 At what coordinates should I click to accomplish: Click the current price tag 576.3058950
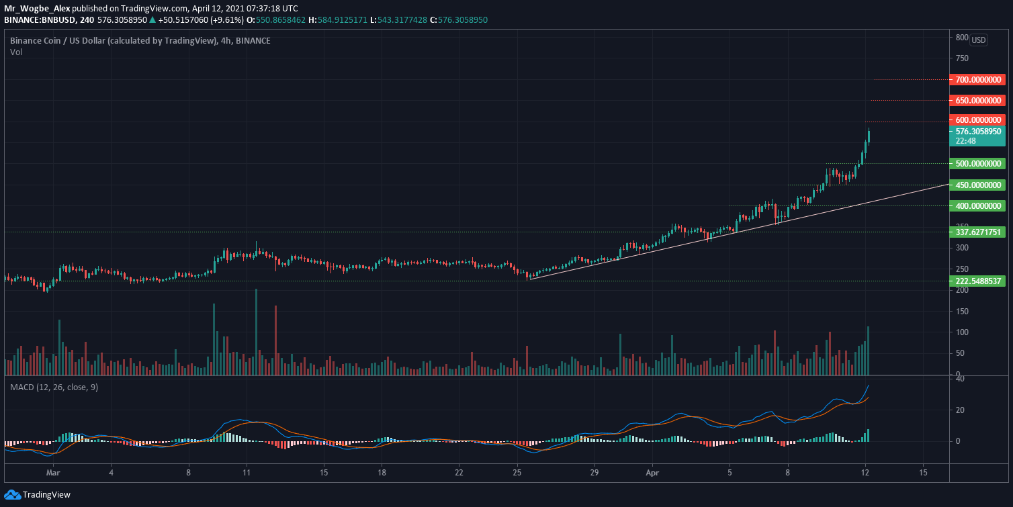pyautogui.click(x=977, y=132)
